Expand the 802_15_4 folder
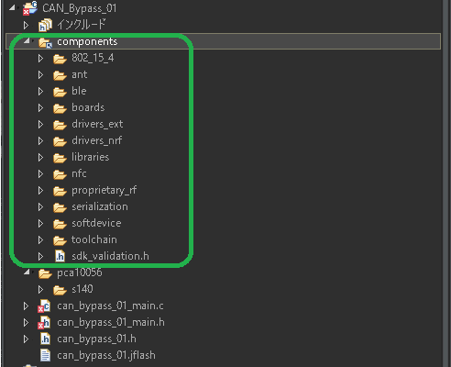Image resolution: width=451 pixels, height=367 pixels. tap(40, 58)
